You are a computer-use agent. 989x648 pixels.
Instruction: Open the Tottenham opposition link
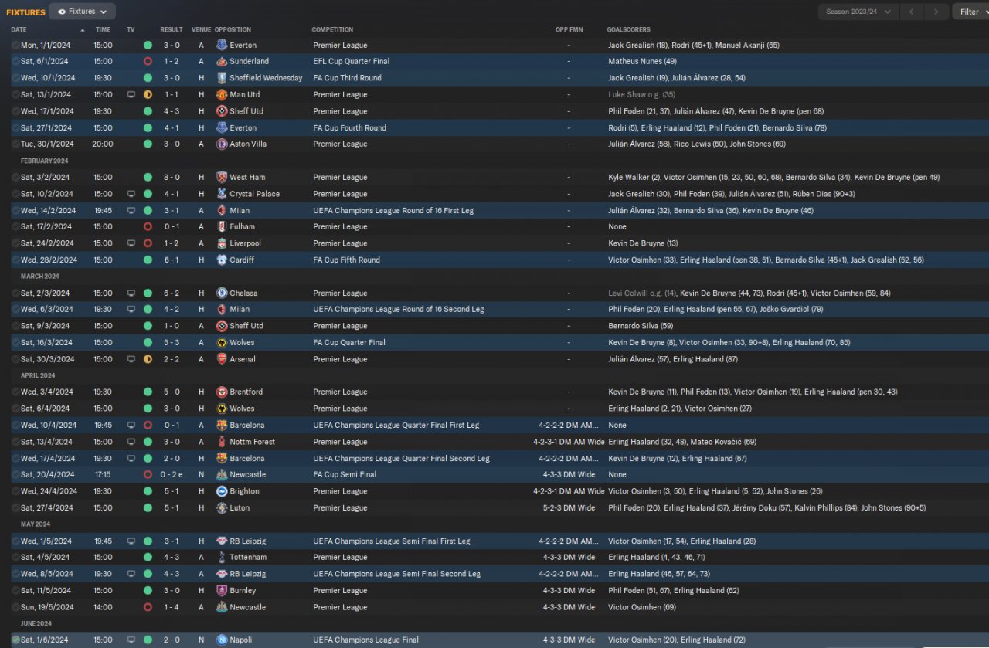pos(248,558)
